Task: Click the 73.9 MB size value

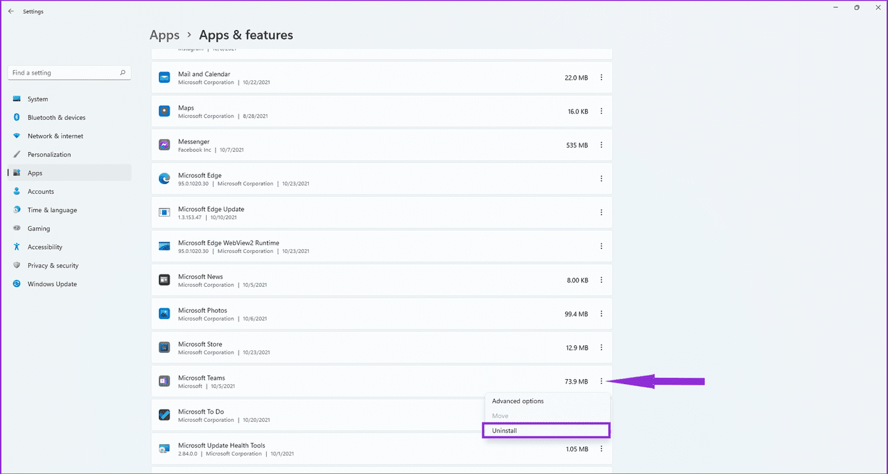Action: click(x=576, y=382)
